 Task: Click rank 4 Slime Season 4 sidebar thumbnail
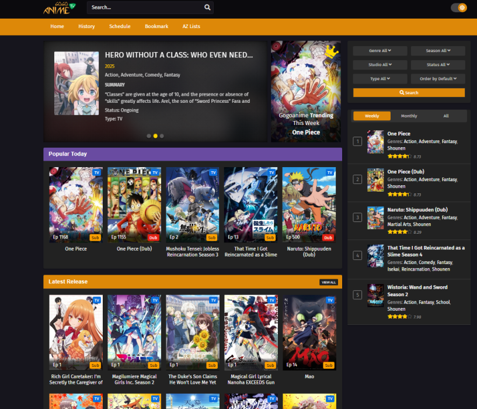tap(375, 256)
